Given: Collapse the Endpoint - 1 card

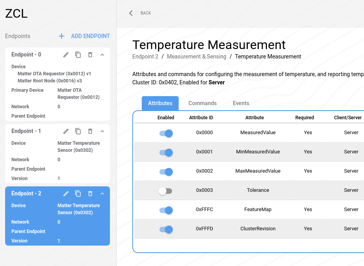Looking at the screenshot, I should (102, 131).
